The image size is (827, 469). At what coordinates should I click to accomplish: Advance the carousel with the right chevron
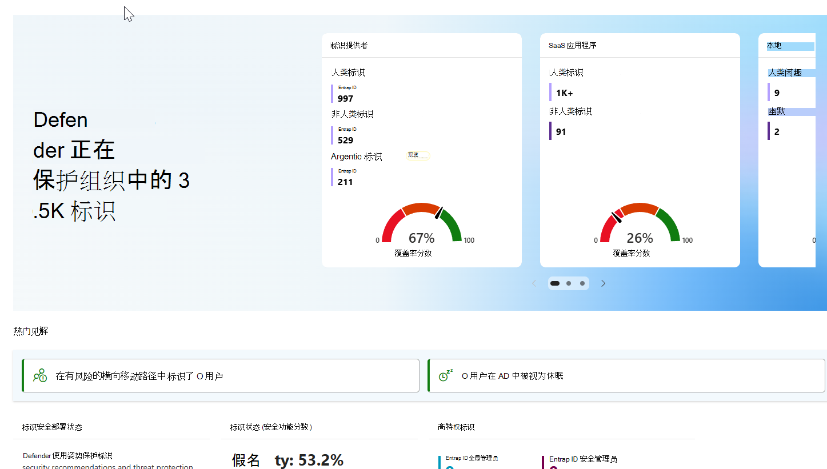point(603,283)
